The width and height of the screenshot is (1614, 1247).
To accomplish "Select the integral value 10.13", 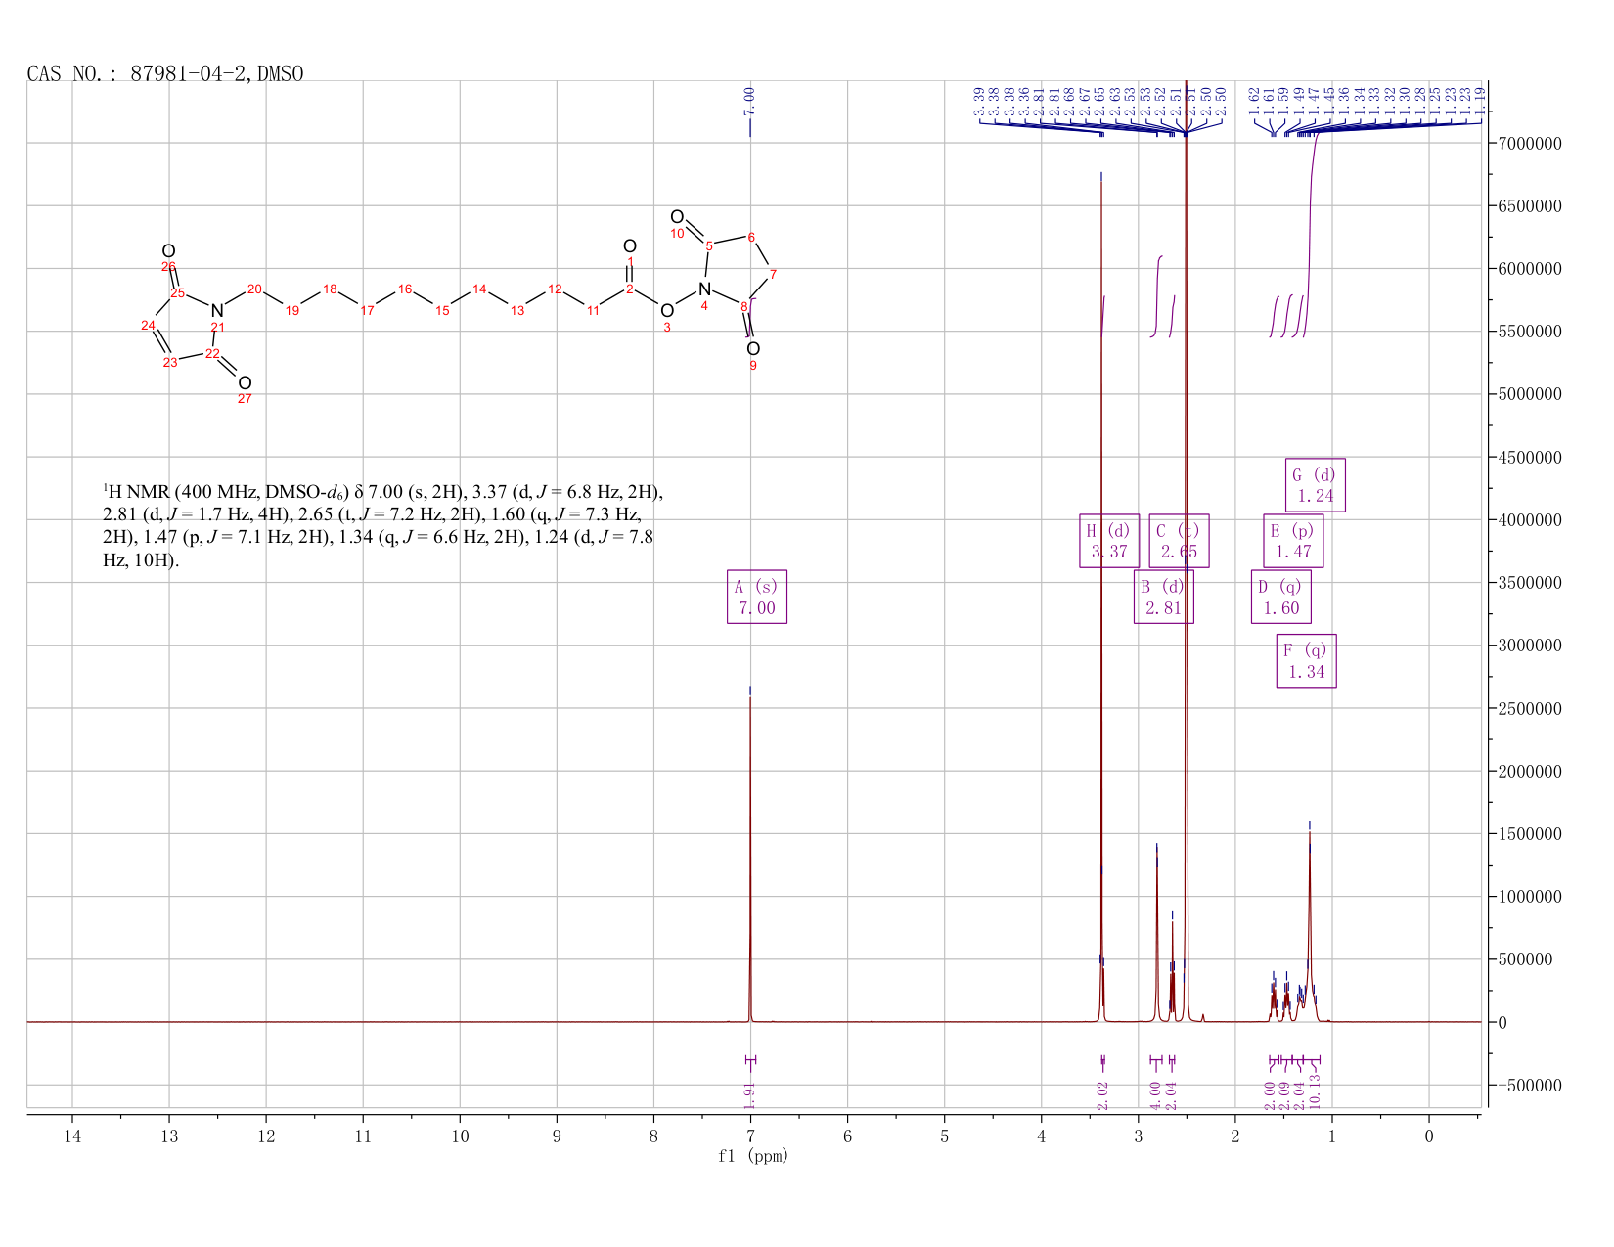I will point(1315,1091).
